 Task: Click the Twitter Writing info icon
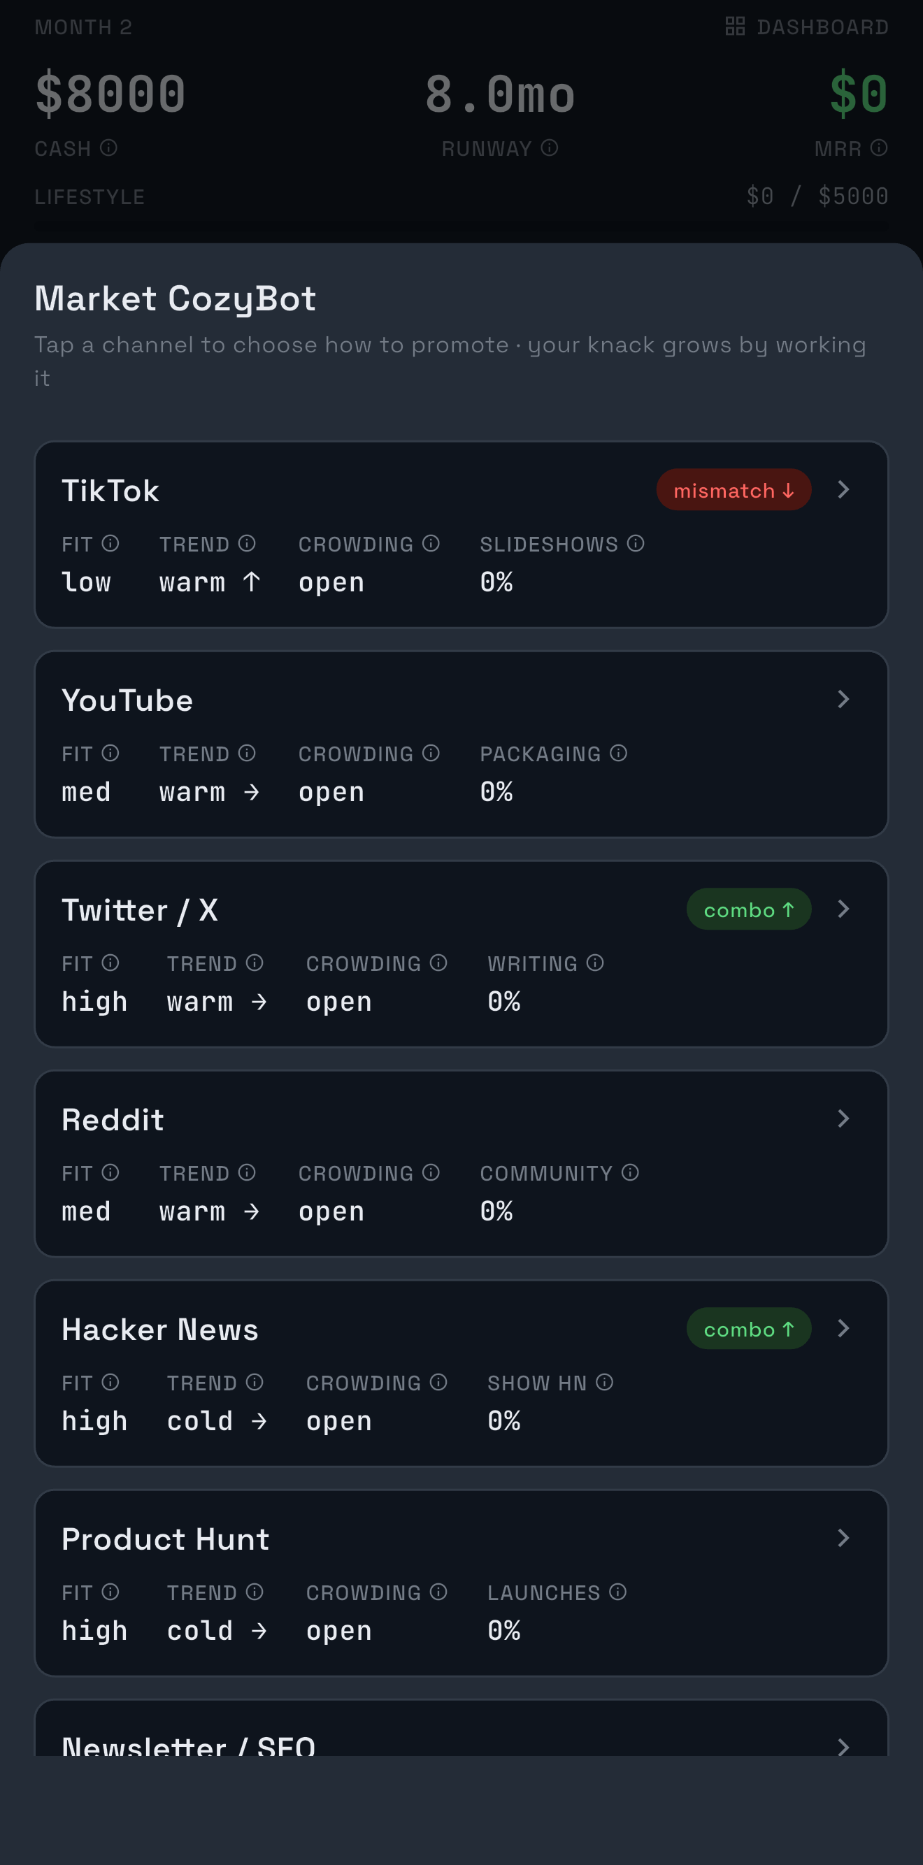click(595, 962)
